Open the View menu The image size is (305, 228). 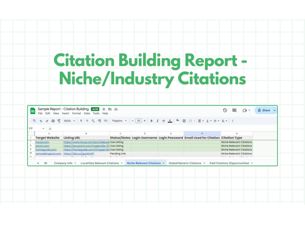click(x=56, y=113)
